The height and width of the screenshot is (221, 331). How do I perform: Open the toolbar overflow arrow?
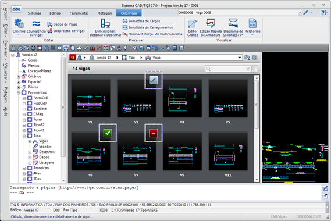point(188,48)
